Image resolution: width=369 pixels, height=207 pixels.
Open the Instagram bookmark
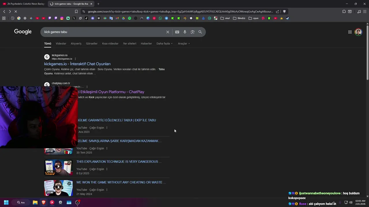click(62, 18)
